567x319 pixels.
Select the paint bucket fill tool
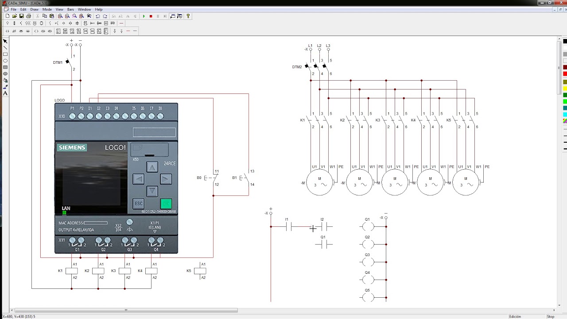(x=5, y=81)
